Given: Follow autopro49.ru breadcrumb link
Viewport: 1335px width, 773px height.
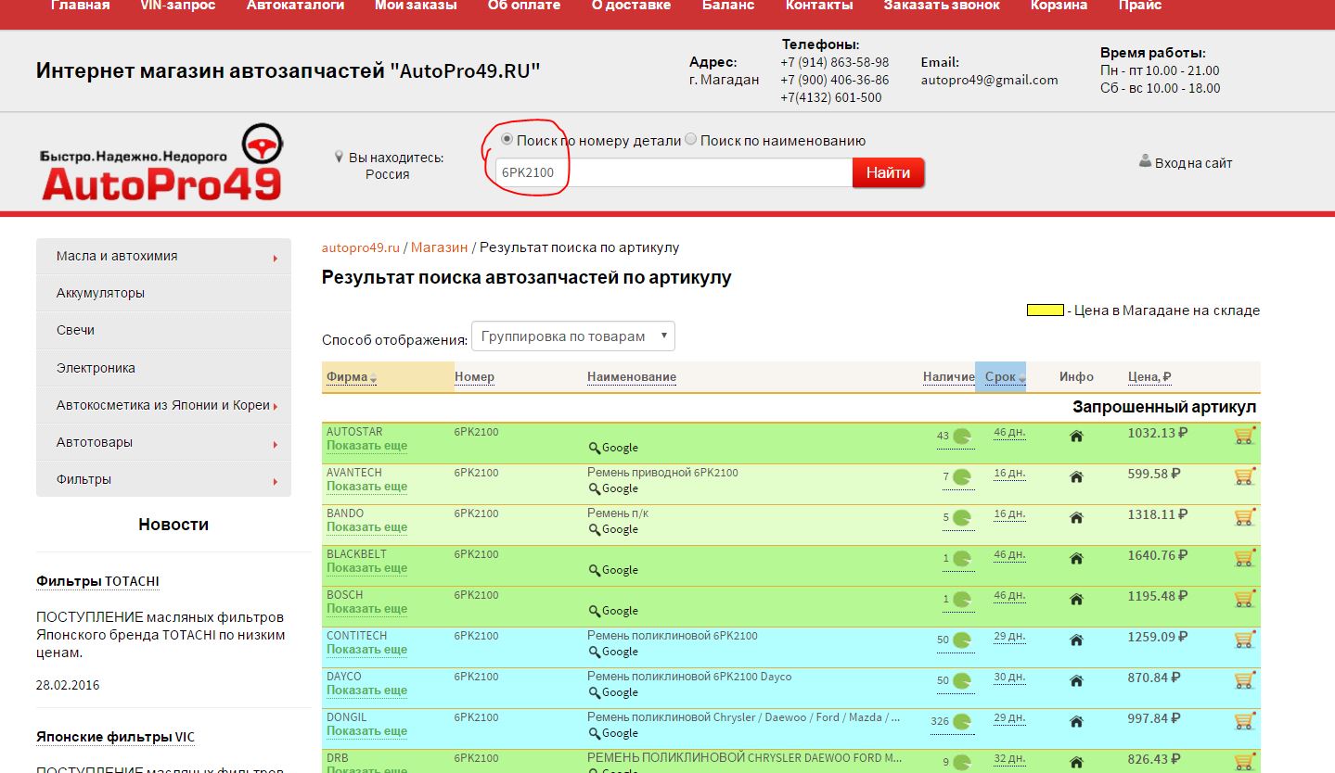Looking at the screenshot, I should (361, 247).
